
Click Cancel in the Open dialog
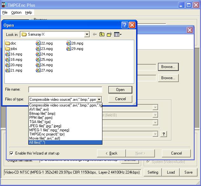click(x=120, y=99)
